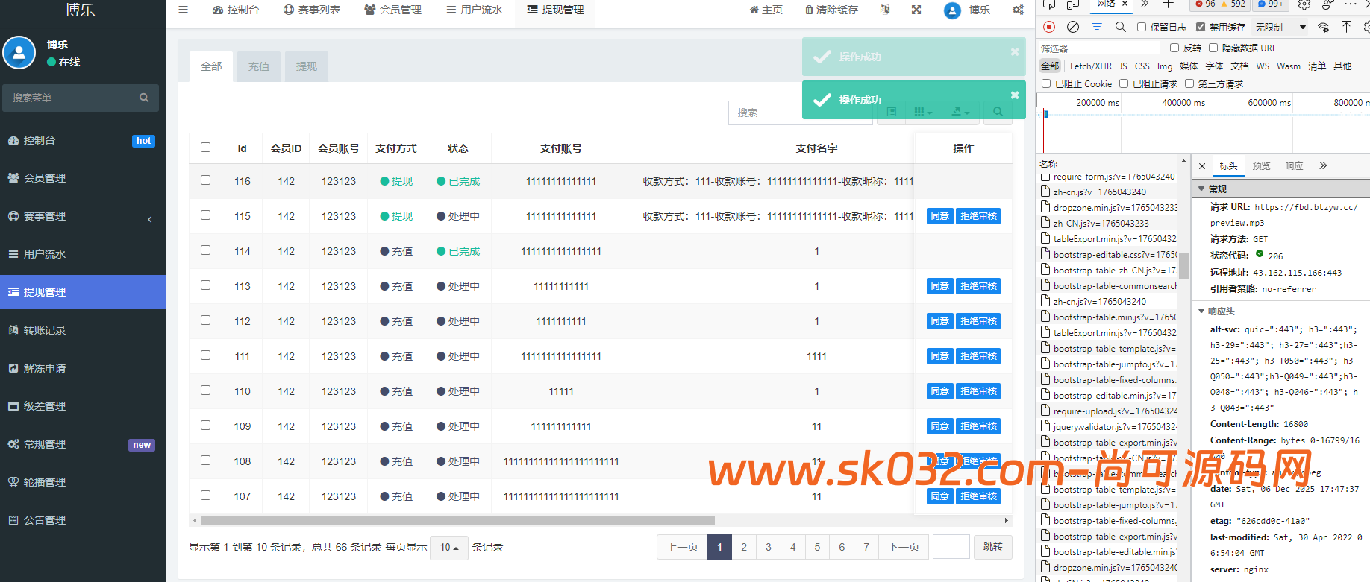This screenshot has height=582, width=1370.
Task: Click the sidebar menu search magnifier icon
Action: pos(144,98)
